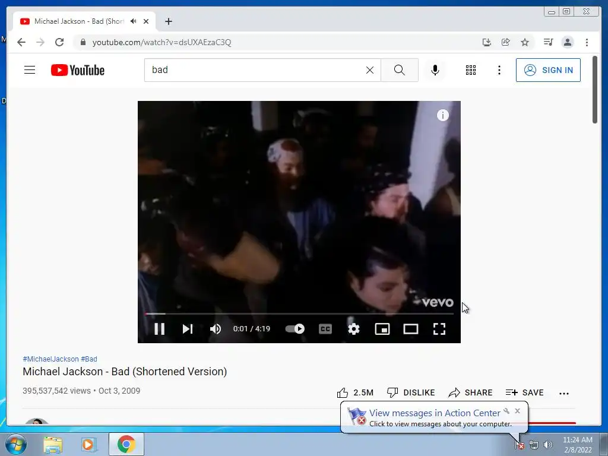Click the video progress bar
The width and height of the screenshot is (608, 456).
(299, 313)
